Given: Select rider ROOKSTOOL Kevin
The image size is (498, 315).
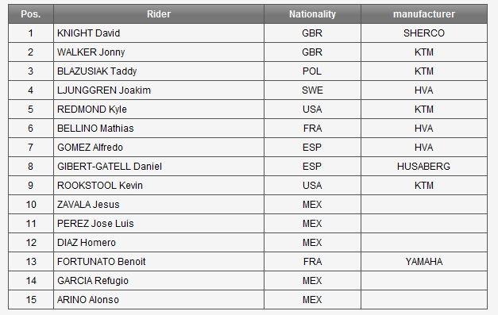Looking at the screenshot, I should [100, 185].
